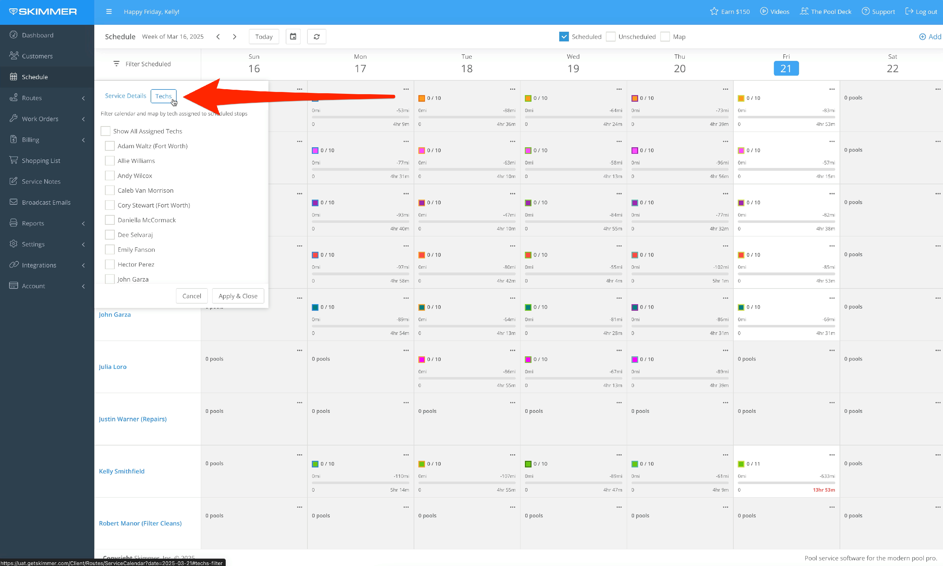Viewport: 943px width, 566px height.
Task: Click the refresh schedule icon
Action: tap(317, 37)
